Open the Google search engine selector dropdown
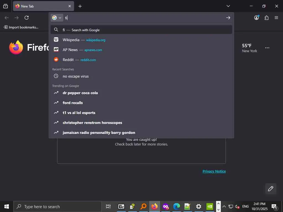The image size is (283, 212). (57, 18)
